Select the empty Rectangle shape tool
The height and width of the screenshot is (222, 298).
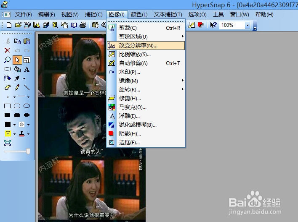(x=8, y=106)
